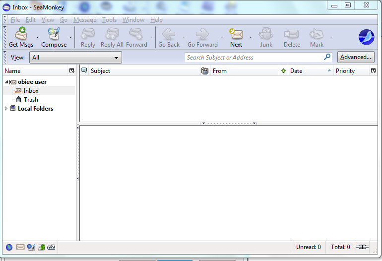Open Go Back history dropdown arrow
382x261 pixels.
[184, 37]
